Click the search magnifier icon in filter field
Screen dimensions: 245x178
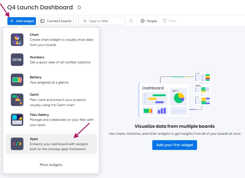click(85, 21)
